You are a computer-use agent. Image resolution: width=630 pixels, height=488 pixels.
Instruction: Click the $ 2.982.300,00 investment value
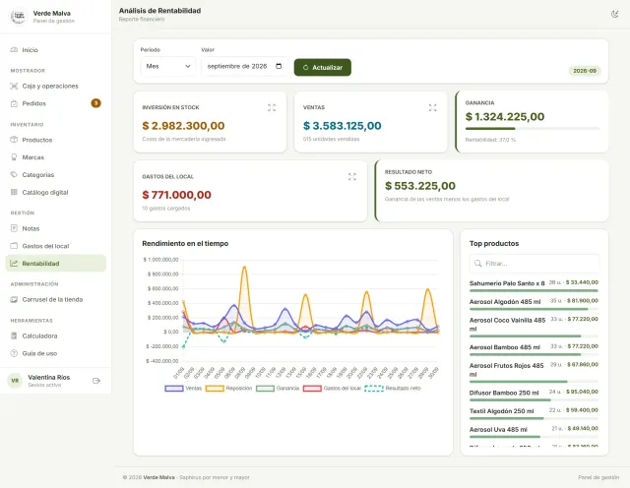[x=183, y=126]
